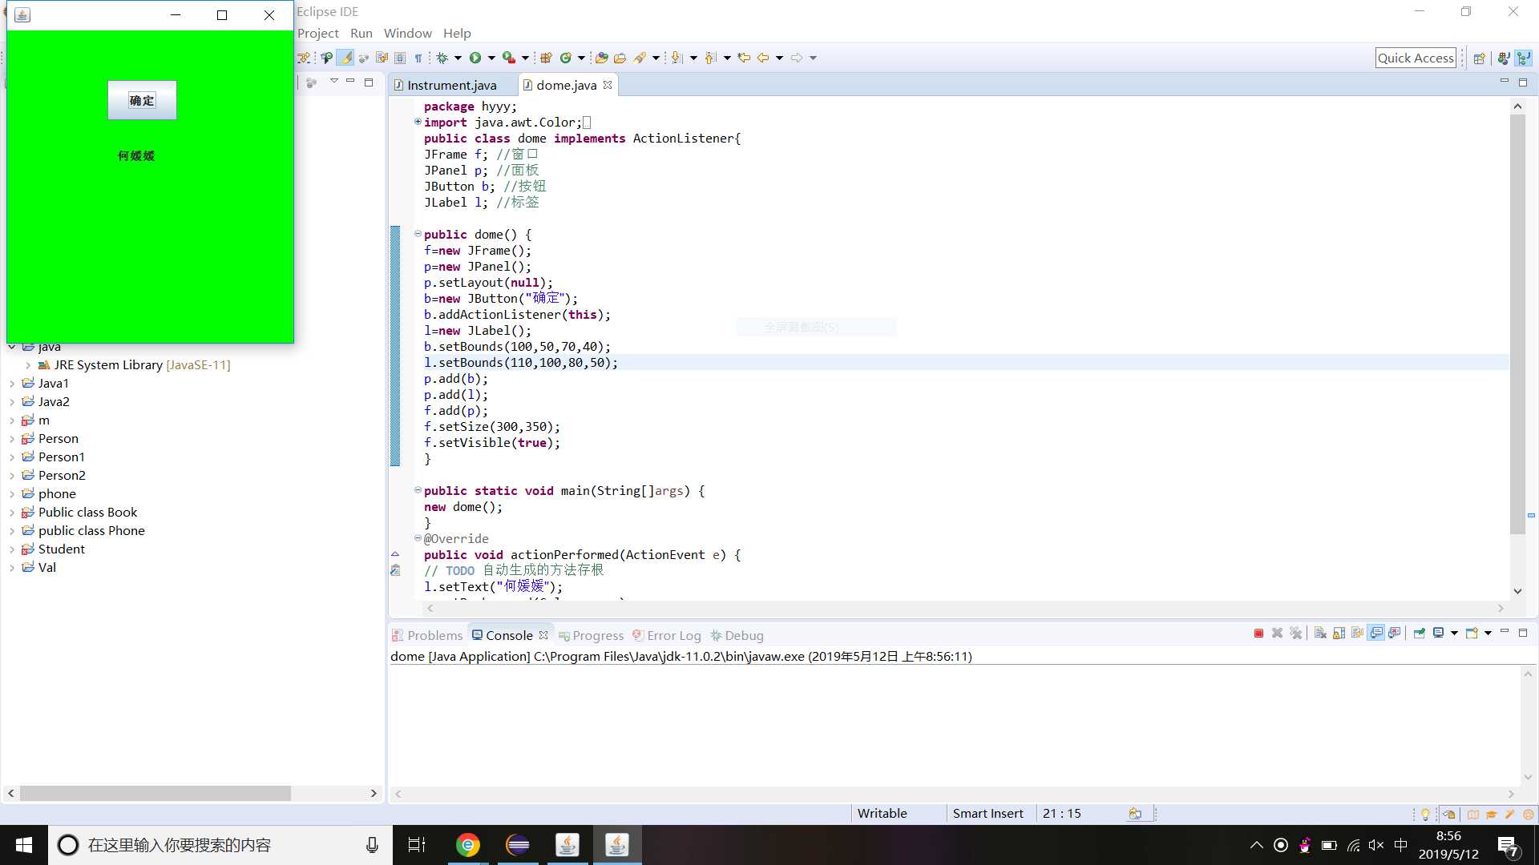Screen dimensions: 1539x865
Task: Click the Open Type icon in toolbar
Action: click(x=601, y=58)
